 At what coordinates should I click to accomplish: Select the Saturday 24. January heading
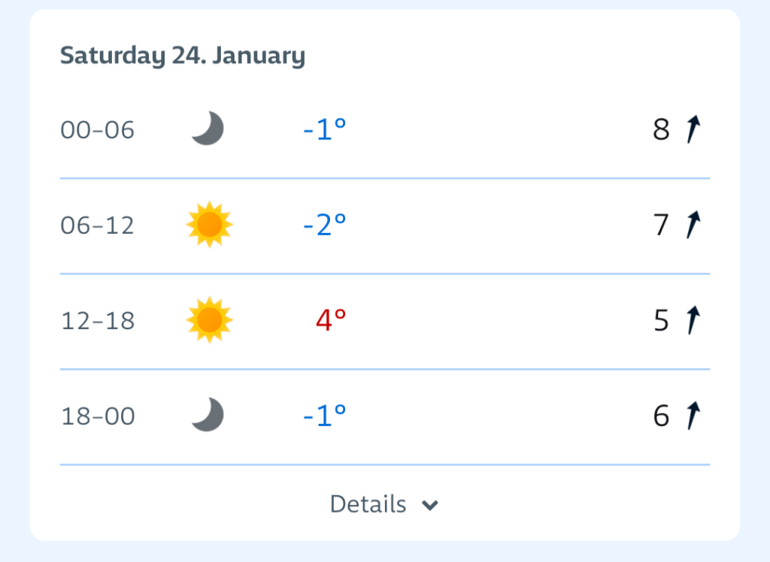pyautogui.click(x=183, y=56)
